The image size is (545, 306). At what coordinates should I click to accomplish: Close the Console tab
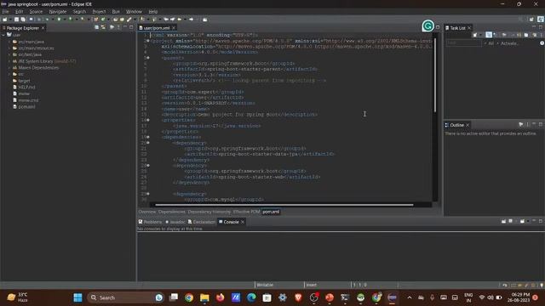(x=243, y=222)
